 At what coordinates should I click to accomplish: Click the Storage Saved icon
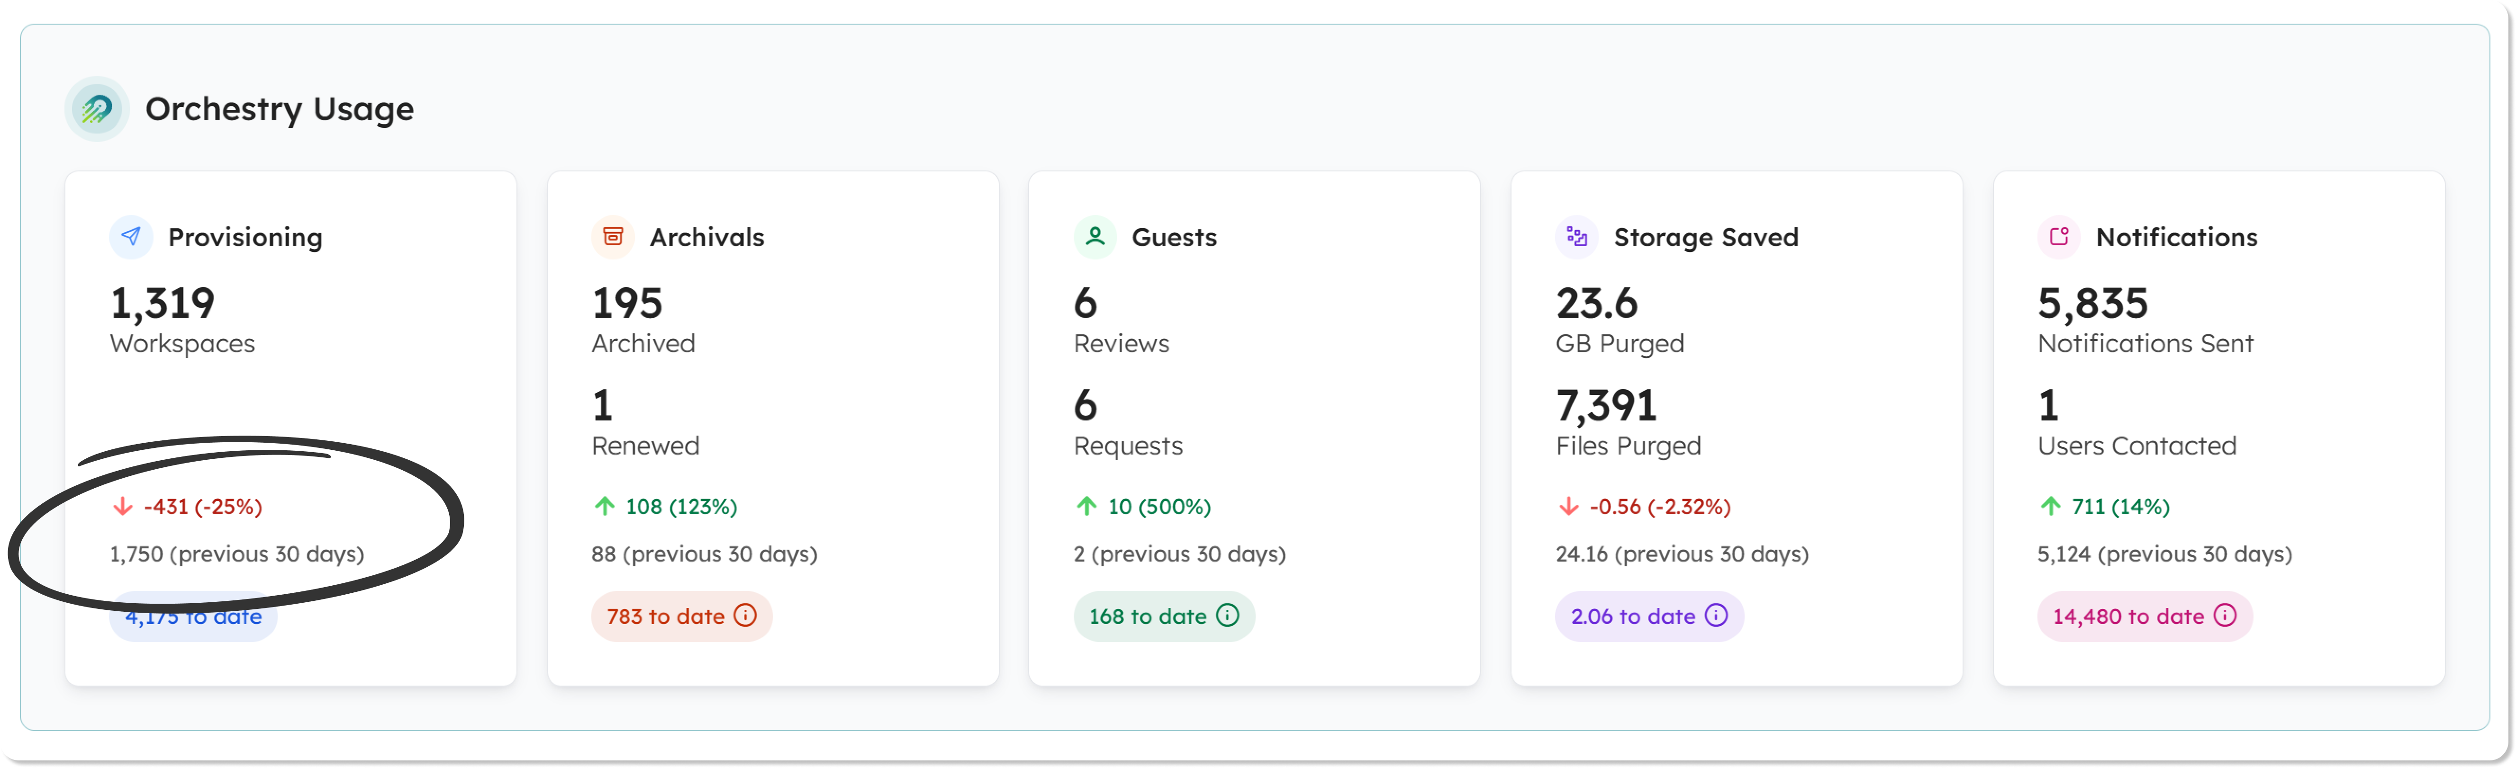point(1576,236)
